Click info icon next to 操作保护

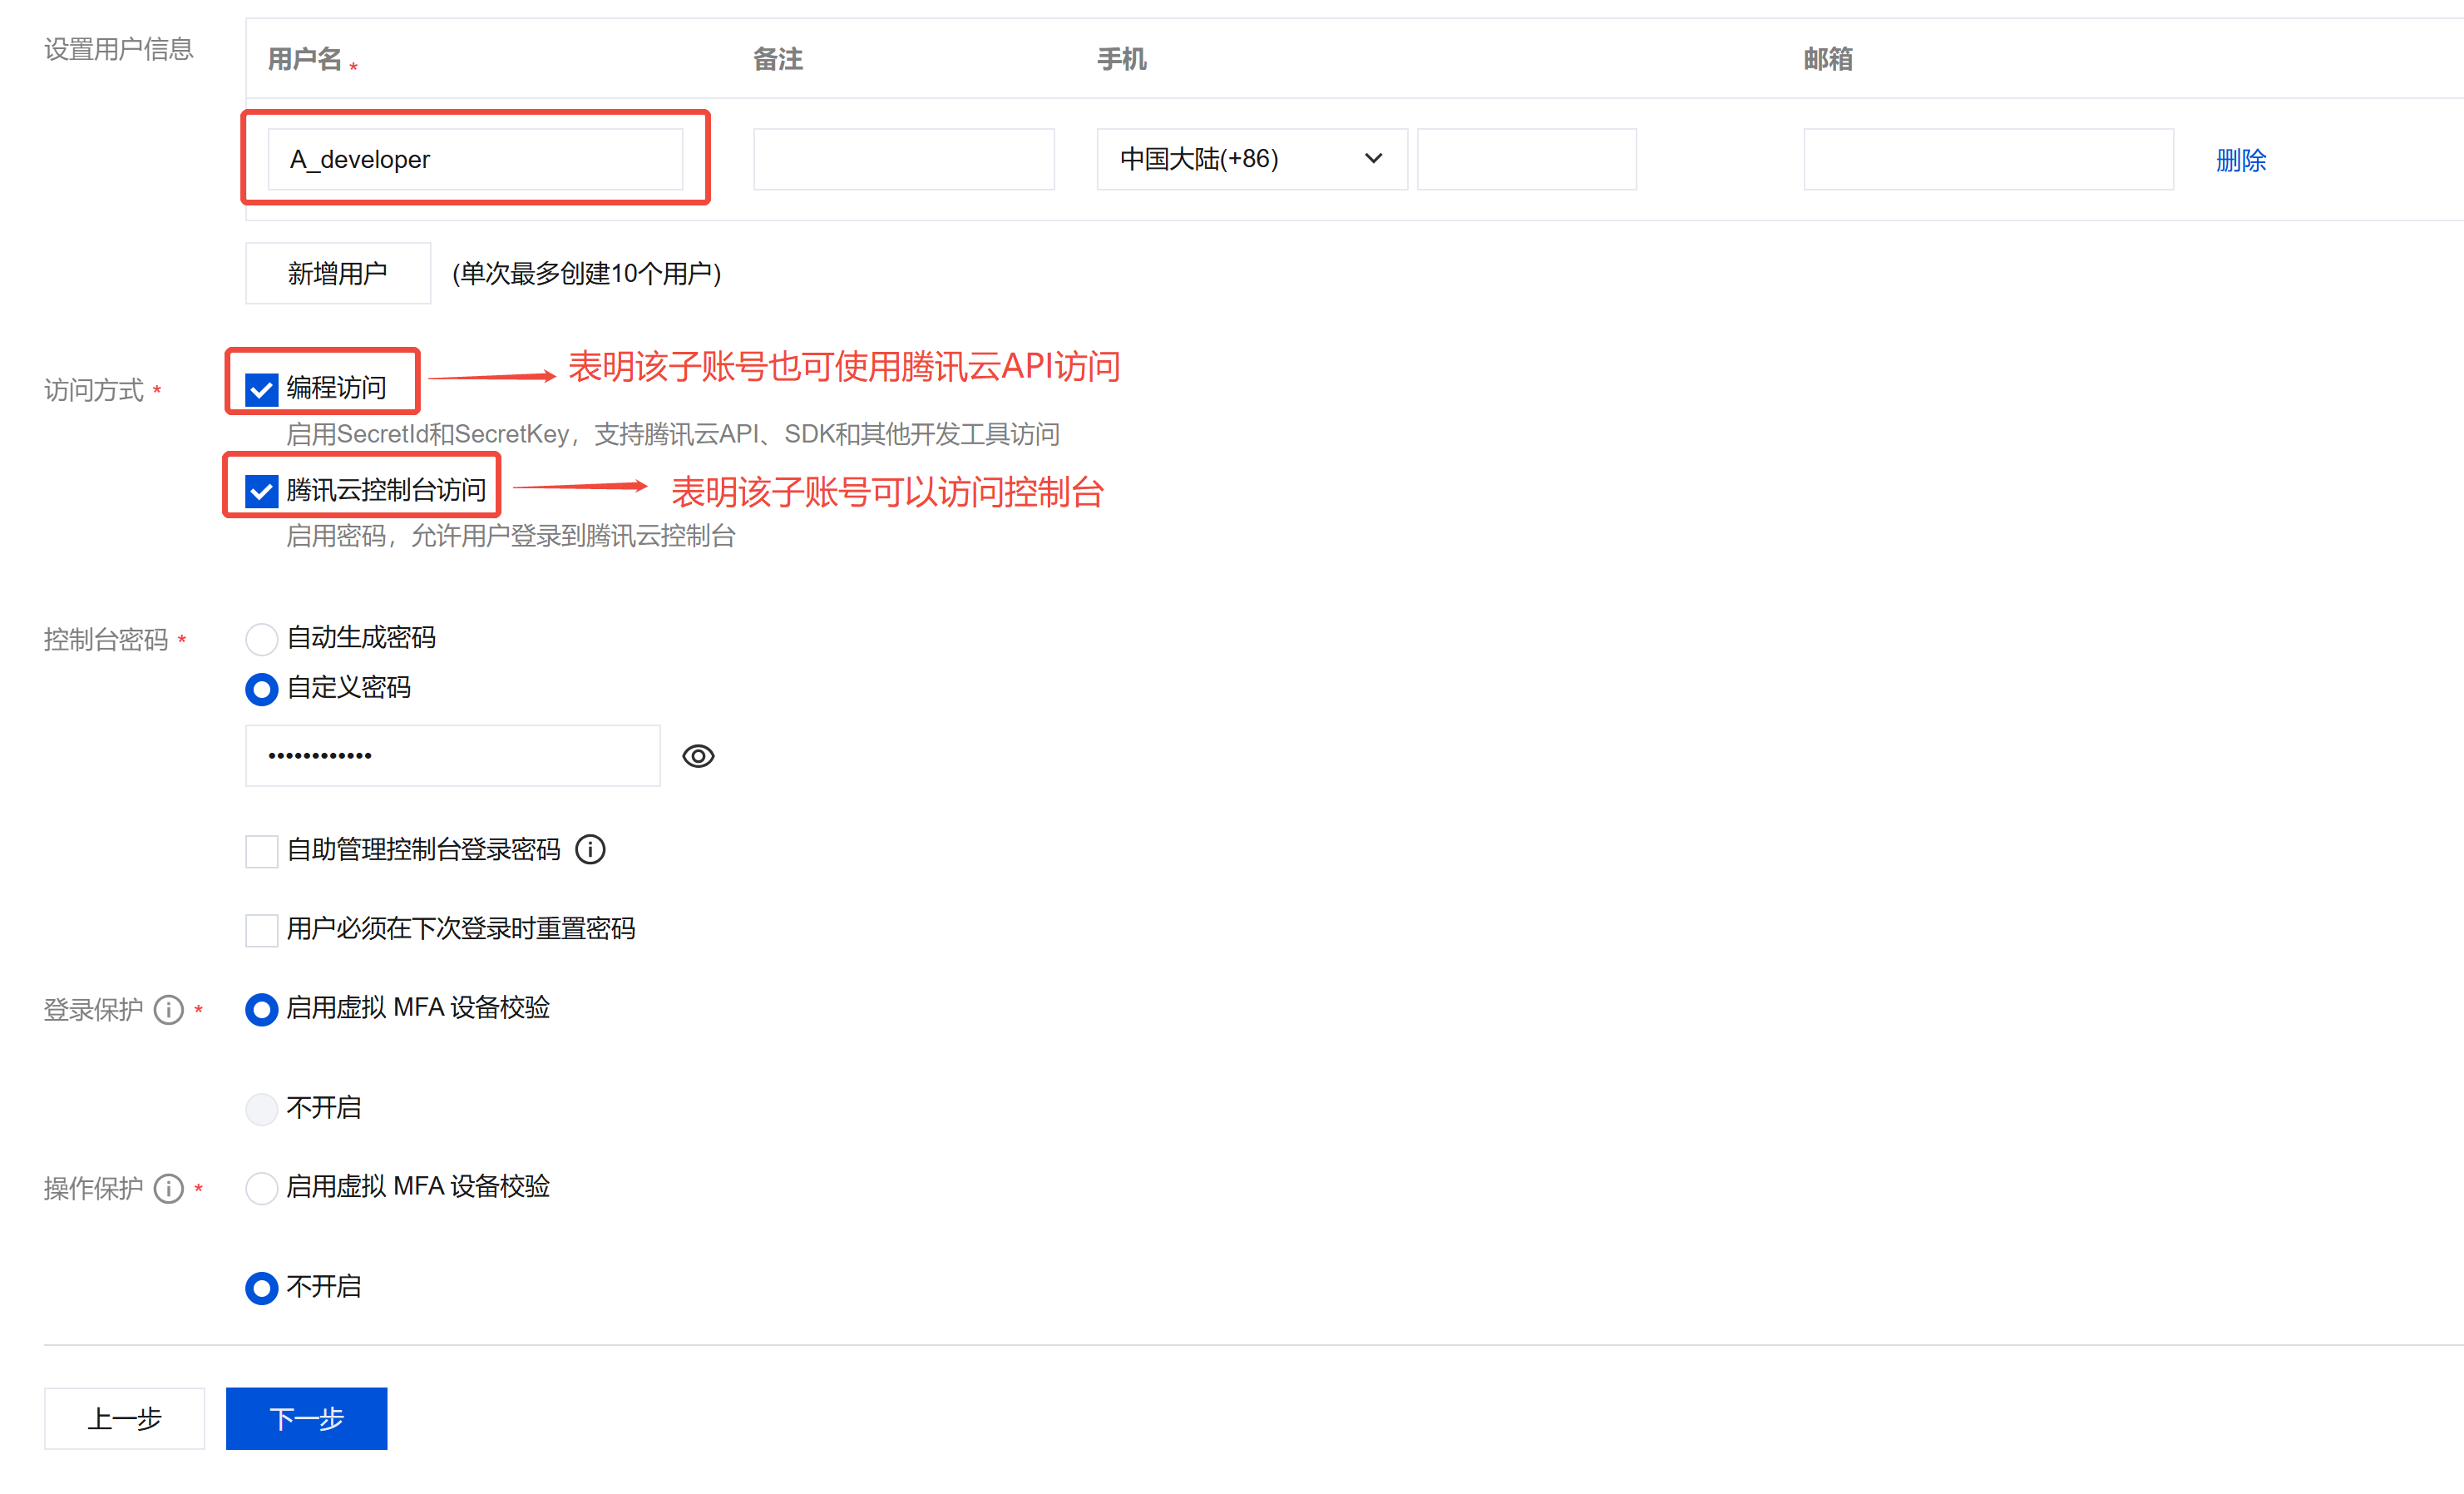pyautogui.click(x=169, y=1188)
